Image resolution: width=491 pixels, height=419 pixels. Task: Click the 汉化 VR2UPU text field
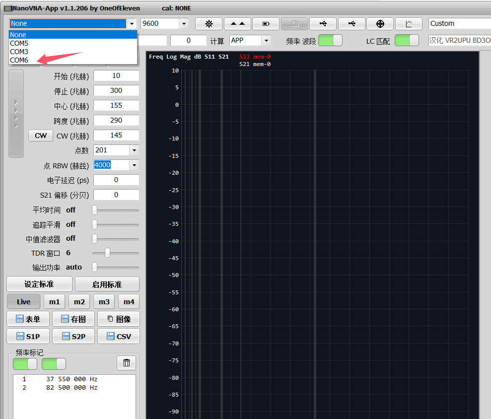[x=460, y=40]
